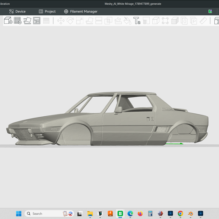Switch to the Device tab
This screenshot has height=219, width=219.
pyautogui.click(x=17, y=11)
